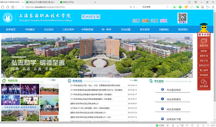This screenshot has width=216, height=127.
Task: Open 招生咨询服务 service link
Action: coord(174,109)
